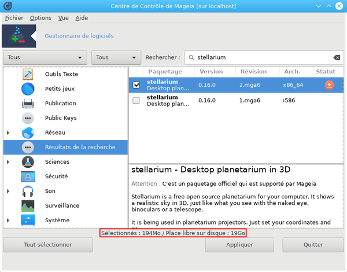
Task: Click the Quitter button
Action: click(313, 245)
